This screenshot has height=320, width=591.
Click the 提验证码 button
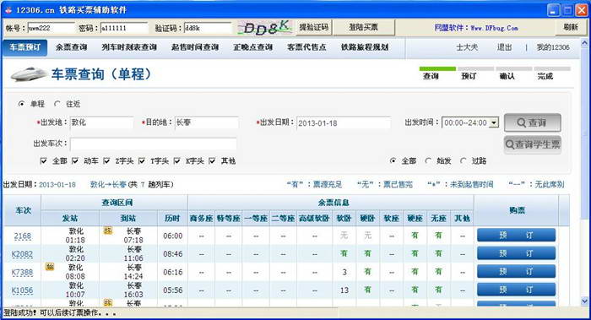pos(313,27)
